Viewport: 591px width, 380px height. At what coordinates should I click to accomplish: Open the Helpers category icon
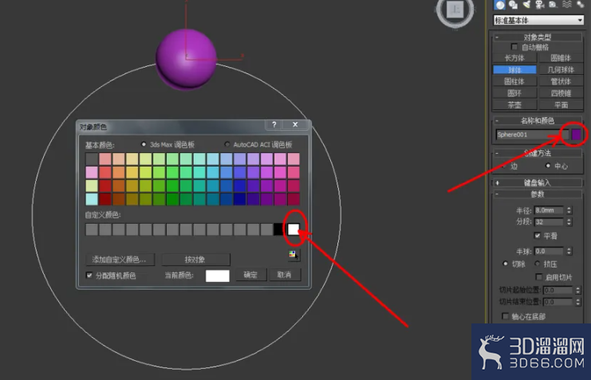[x=553, y=5]
